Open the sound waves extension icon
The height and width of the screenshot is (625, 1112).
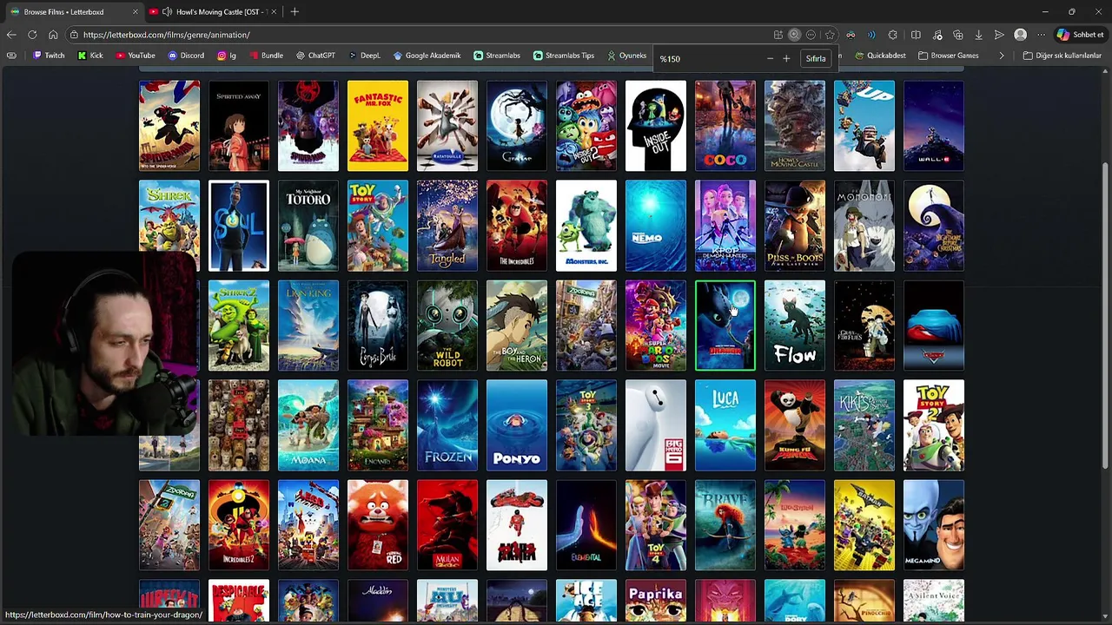[871, 35]
